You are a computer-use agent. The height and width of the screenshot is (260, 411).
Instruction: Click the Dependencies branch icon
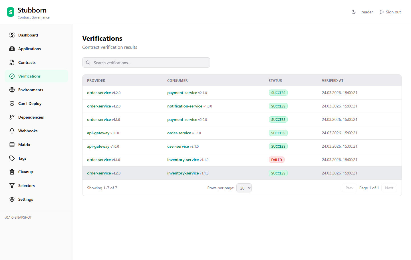point(12,117)
